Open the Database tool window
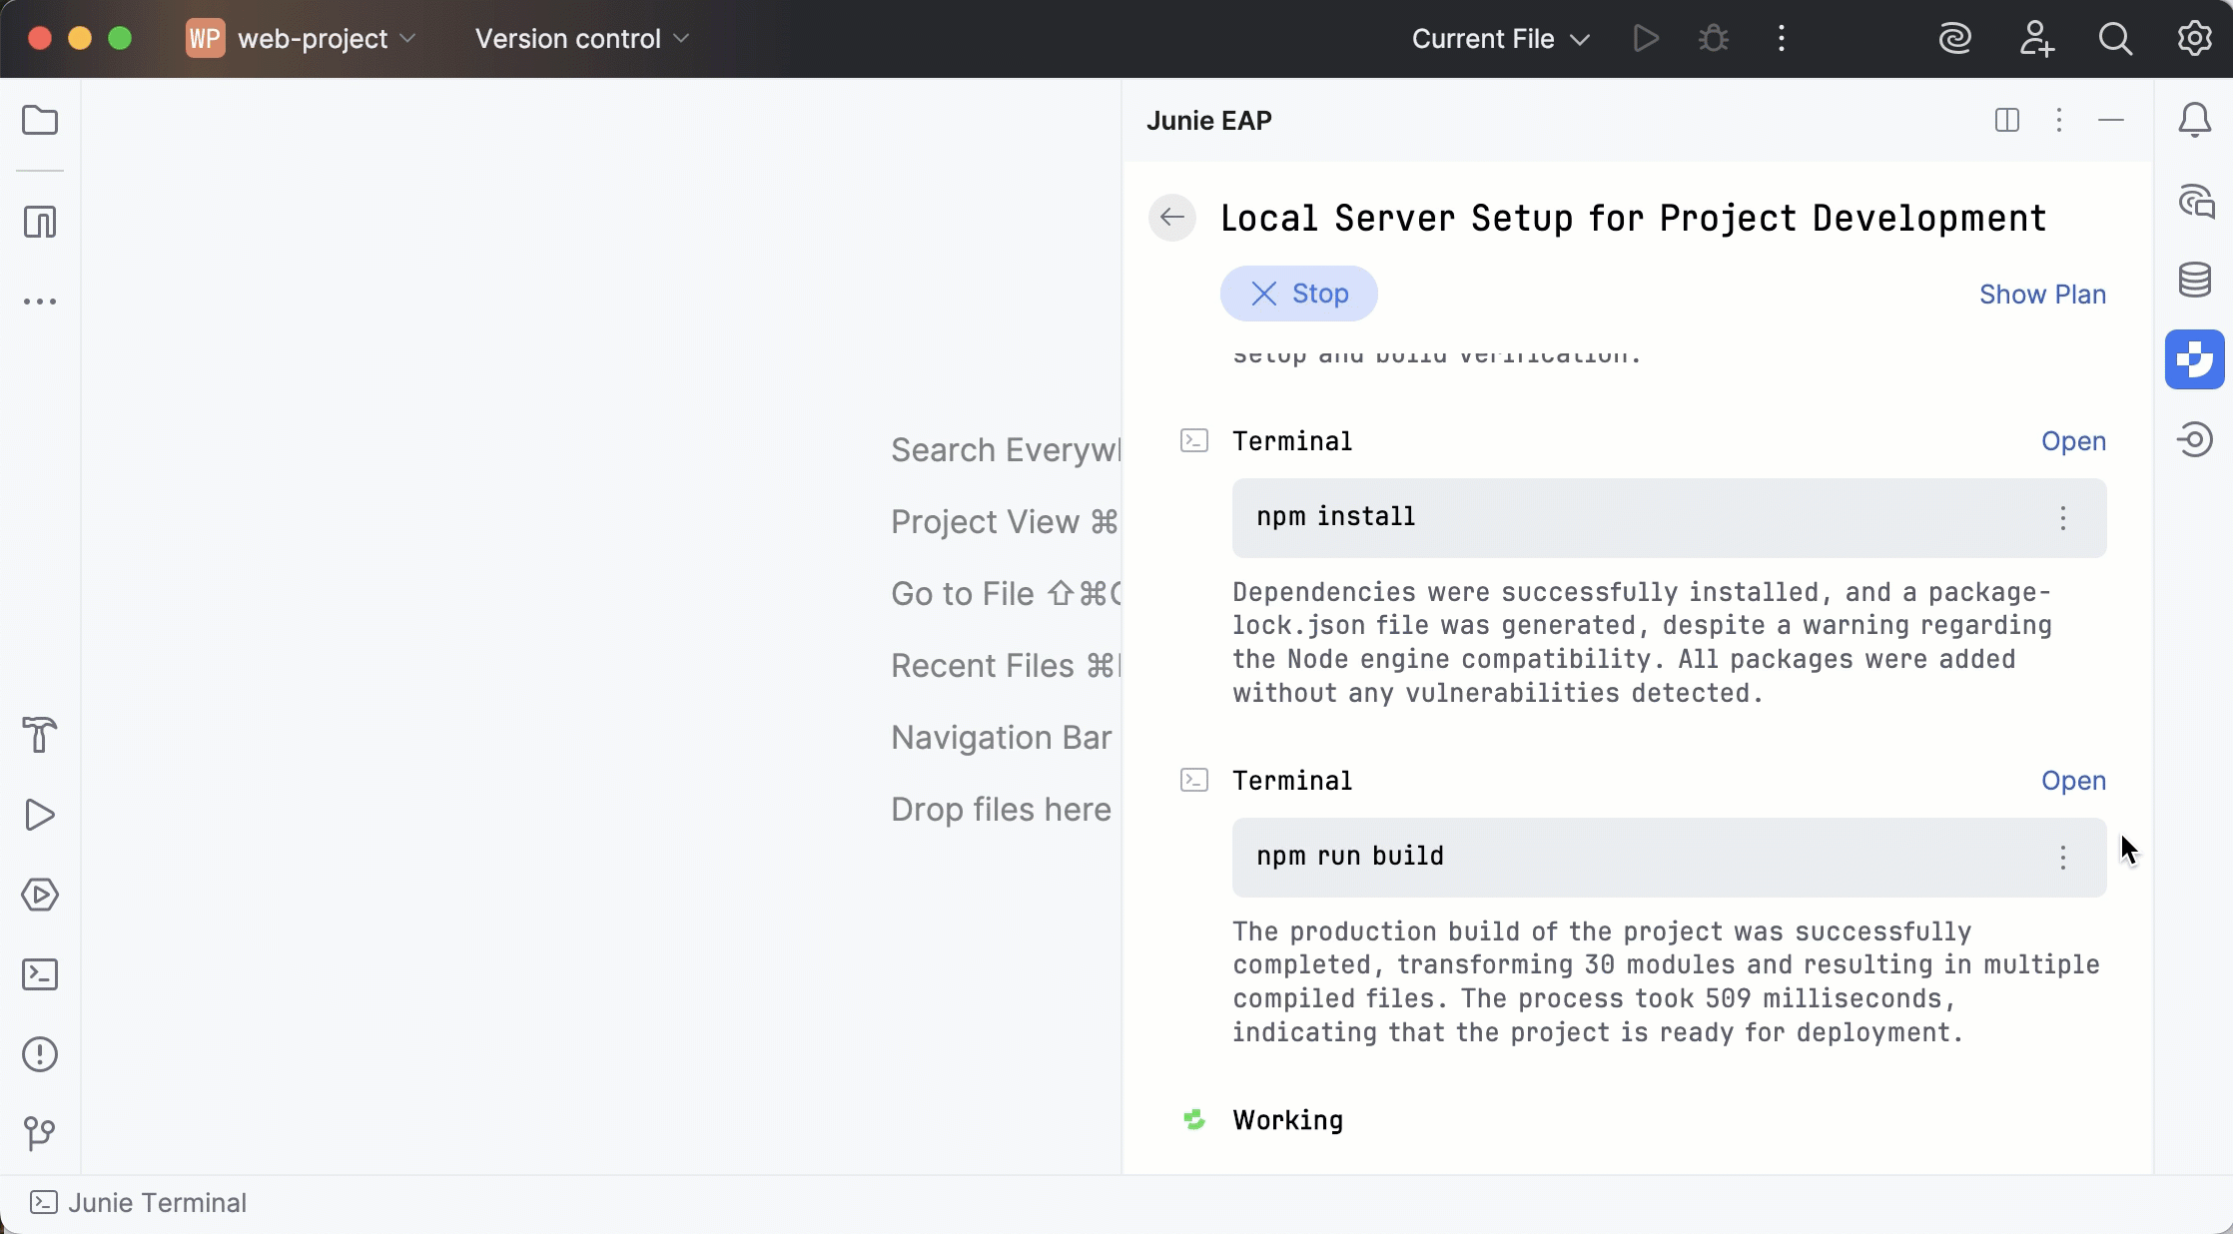The image size is (2233, 1234). click(2195, 280)
